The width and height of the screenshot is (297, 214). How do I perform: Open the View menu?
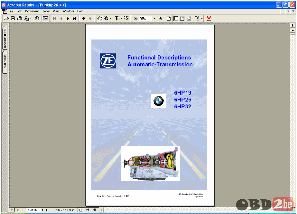[56, 11]
